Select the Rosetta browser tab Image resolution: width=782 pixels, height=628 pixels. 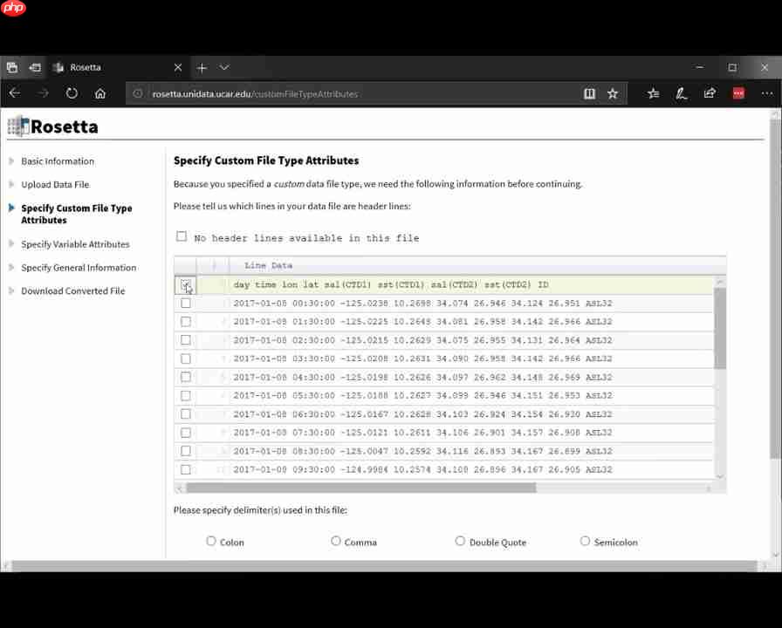(118, 67)
